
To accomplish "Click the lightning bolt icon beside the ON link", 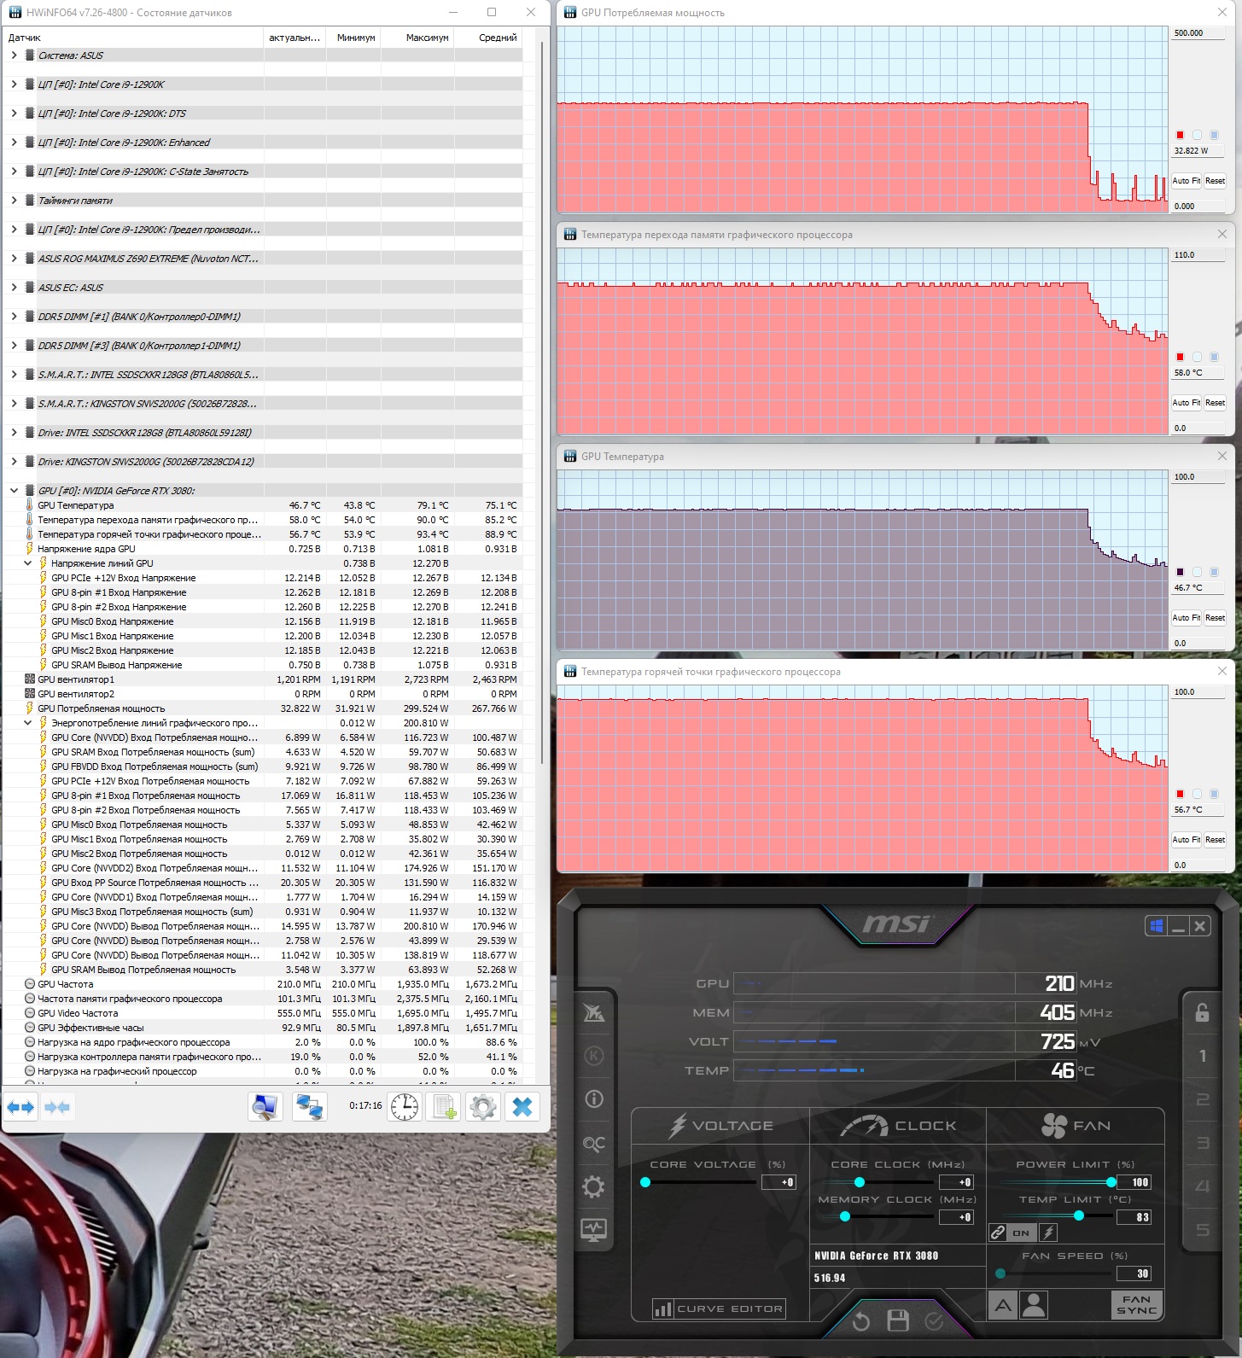I will point(1049,1232).
